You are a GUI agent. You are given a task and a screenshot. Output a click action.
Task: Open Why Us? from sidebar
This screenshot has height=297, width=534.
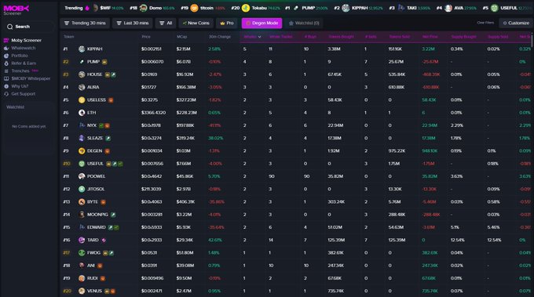[20, 86]
